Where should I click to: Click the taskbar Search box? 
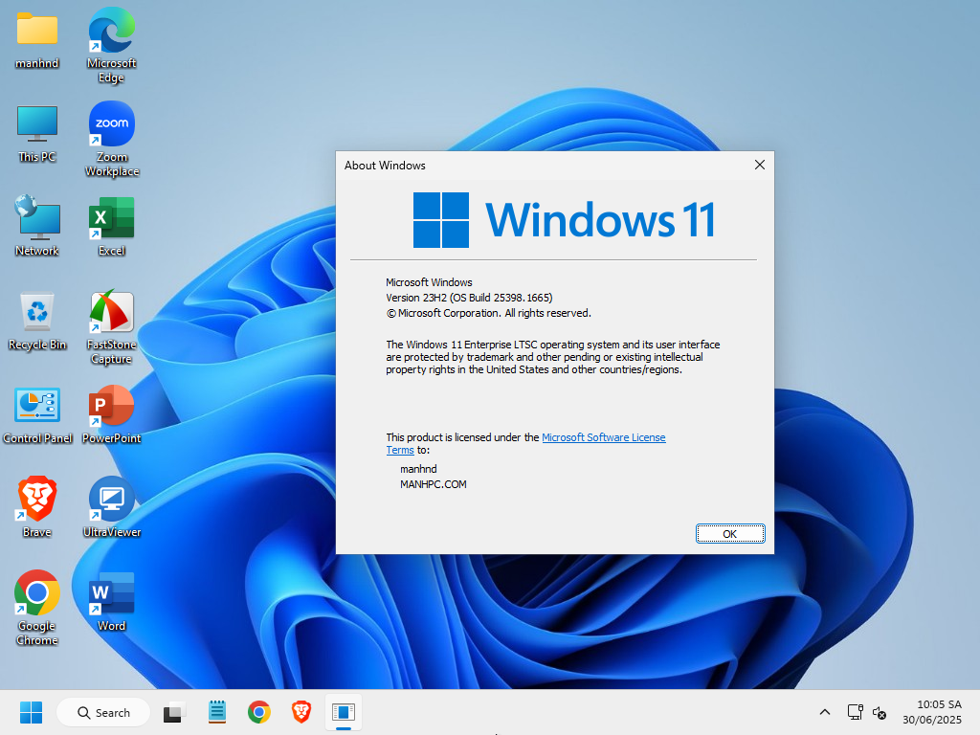(x=103, y=712)
